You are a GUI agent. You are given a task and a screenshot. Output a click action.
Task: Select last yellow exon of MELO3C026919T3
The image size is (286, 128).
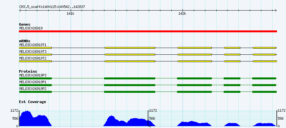[264, 54]
